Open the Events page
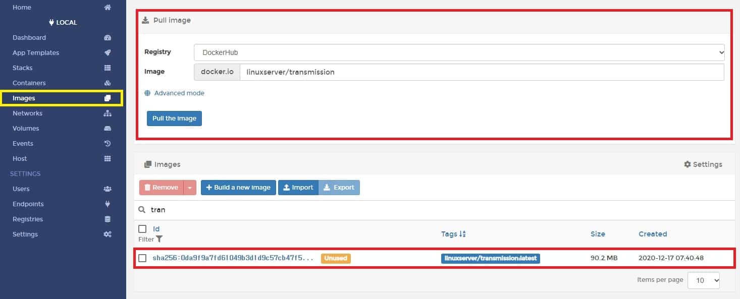Image resolution: width=740 pixels, height=299 pixels. pos(23,144)
